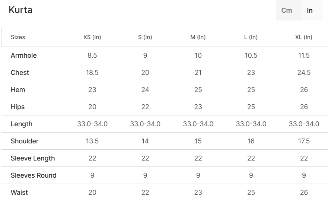Click the Hem row label
Image resolution: width=328 pixels, height=200 pixels.
(18, 90)
